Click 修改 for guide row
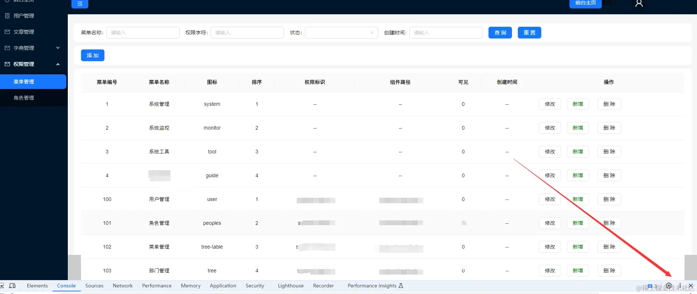 550,175
